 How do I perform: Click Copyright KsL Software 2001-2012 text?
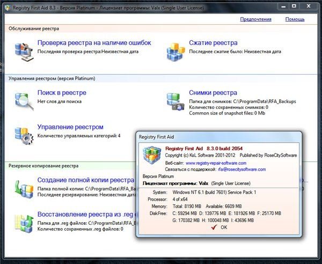tap(200, 155)
